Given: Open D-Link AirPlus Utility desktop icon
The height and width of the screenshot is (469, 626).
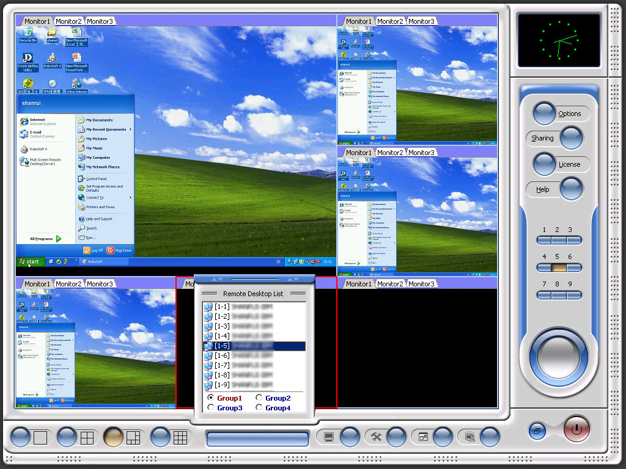Looking at the screenshot, I should click(28, 63).
